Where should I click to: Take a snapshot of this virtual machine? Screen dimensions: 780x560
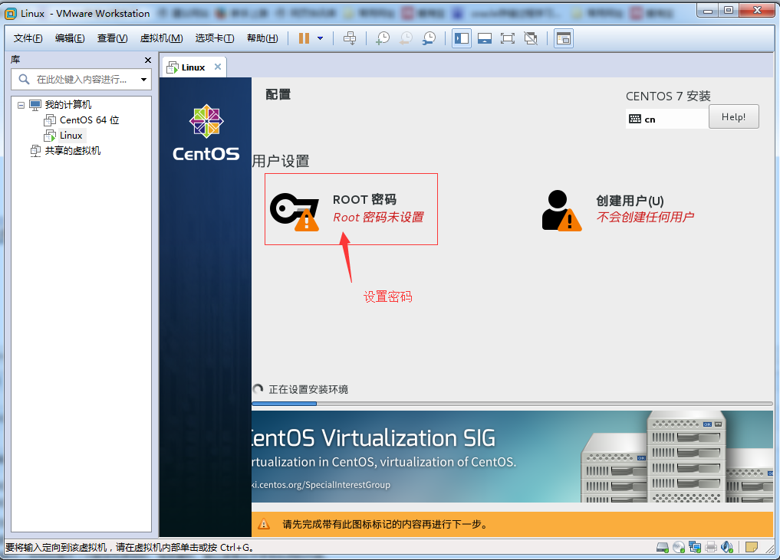click(383, 38)
